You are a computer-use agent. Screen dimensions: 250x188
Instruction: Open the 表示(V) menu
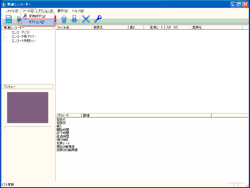63,11
